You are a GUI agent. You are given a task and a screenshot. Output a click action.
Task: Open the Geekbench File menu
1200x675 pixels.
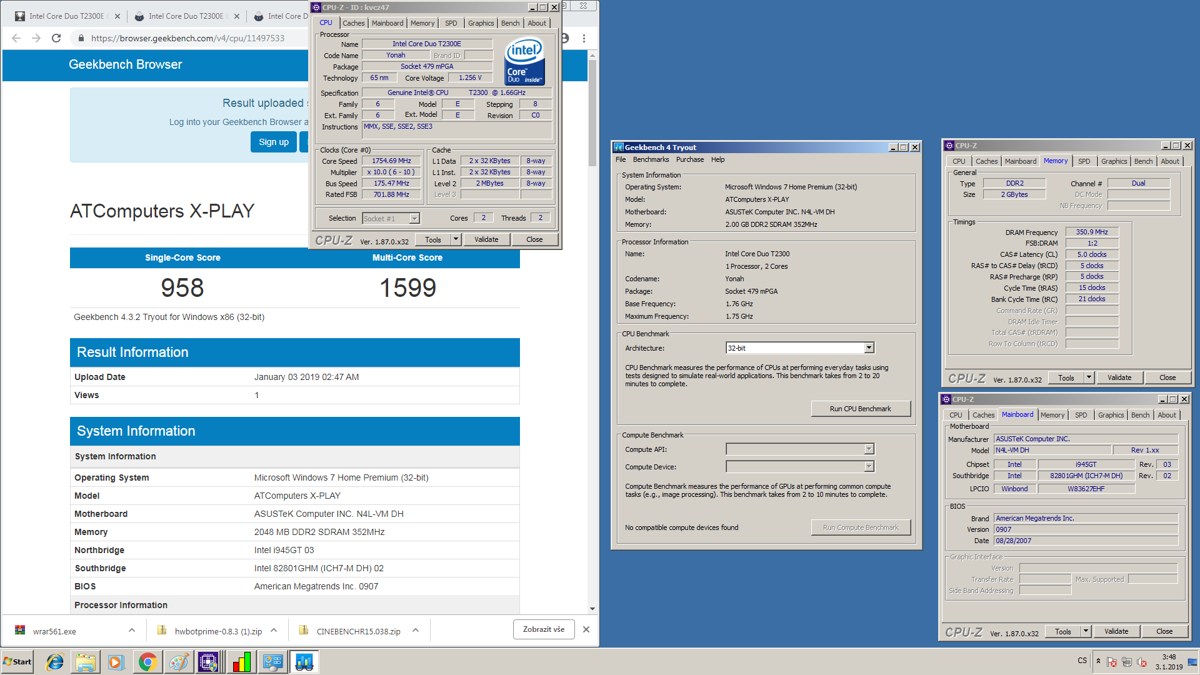pos(620,160)
